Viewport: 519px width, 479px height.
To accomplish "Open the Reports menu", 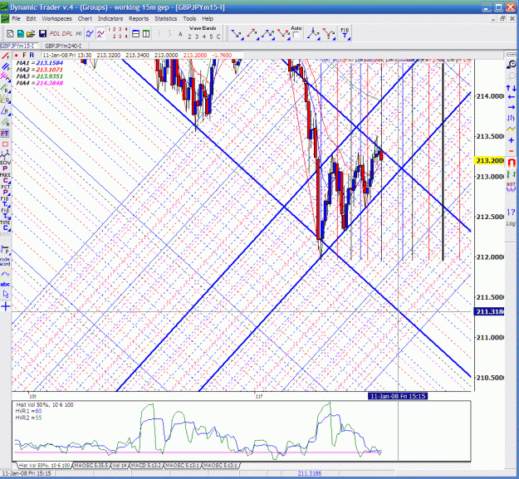I will 139,18.
